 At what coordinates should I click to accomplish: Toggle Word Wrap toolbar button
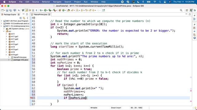30,10
